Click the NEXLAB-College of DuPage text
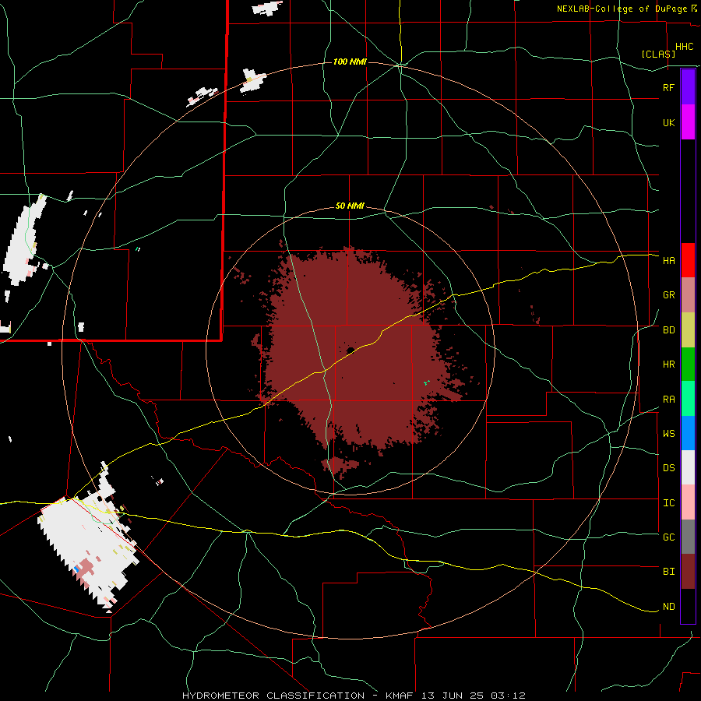 click(622, 9)
